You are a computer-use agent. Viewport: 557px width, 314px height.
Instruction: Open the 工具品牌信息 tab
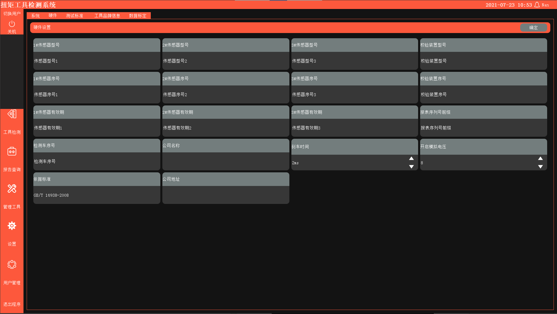(107, 16)
